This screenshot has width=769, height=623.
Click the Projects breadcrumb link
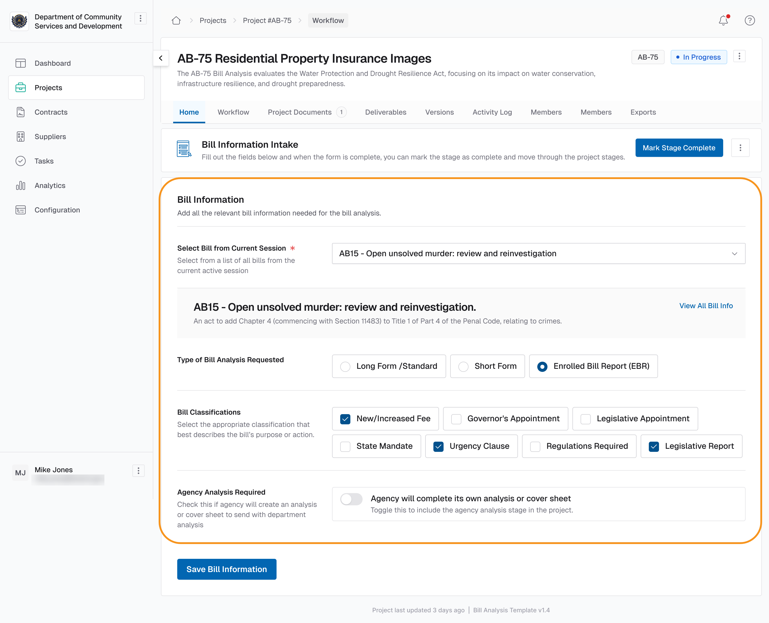click(213, 20)
